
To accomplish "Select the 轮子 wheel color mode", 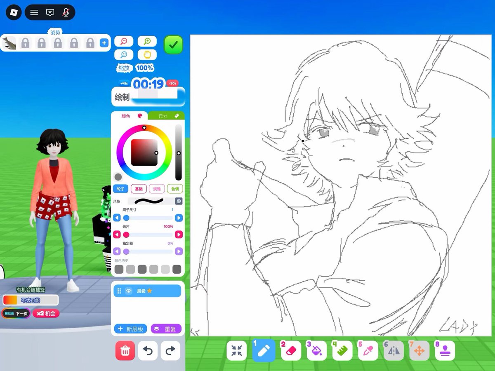I will click(120, 189).
